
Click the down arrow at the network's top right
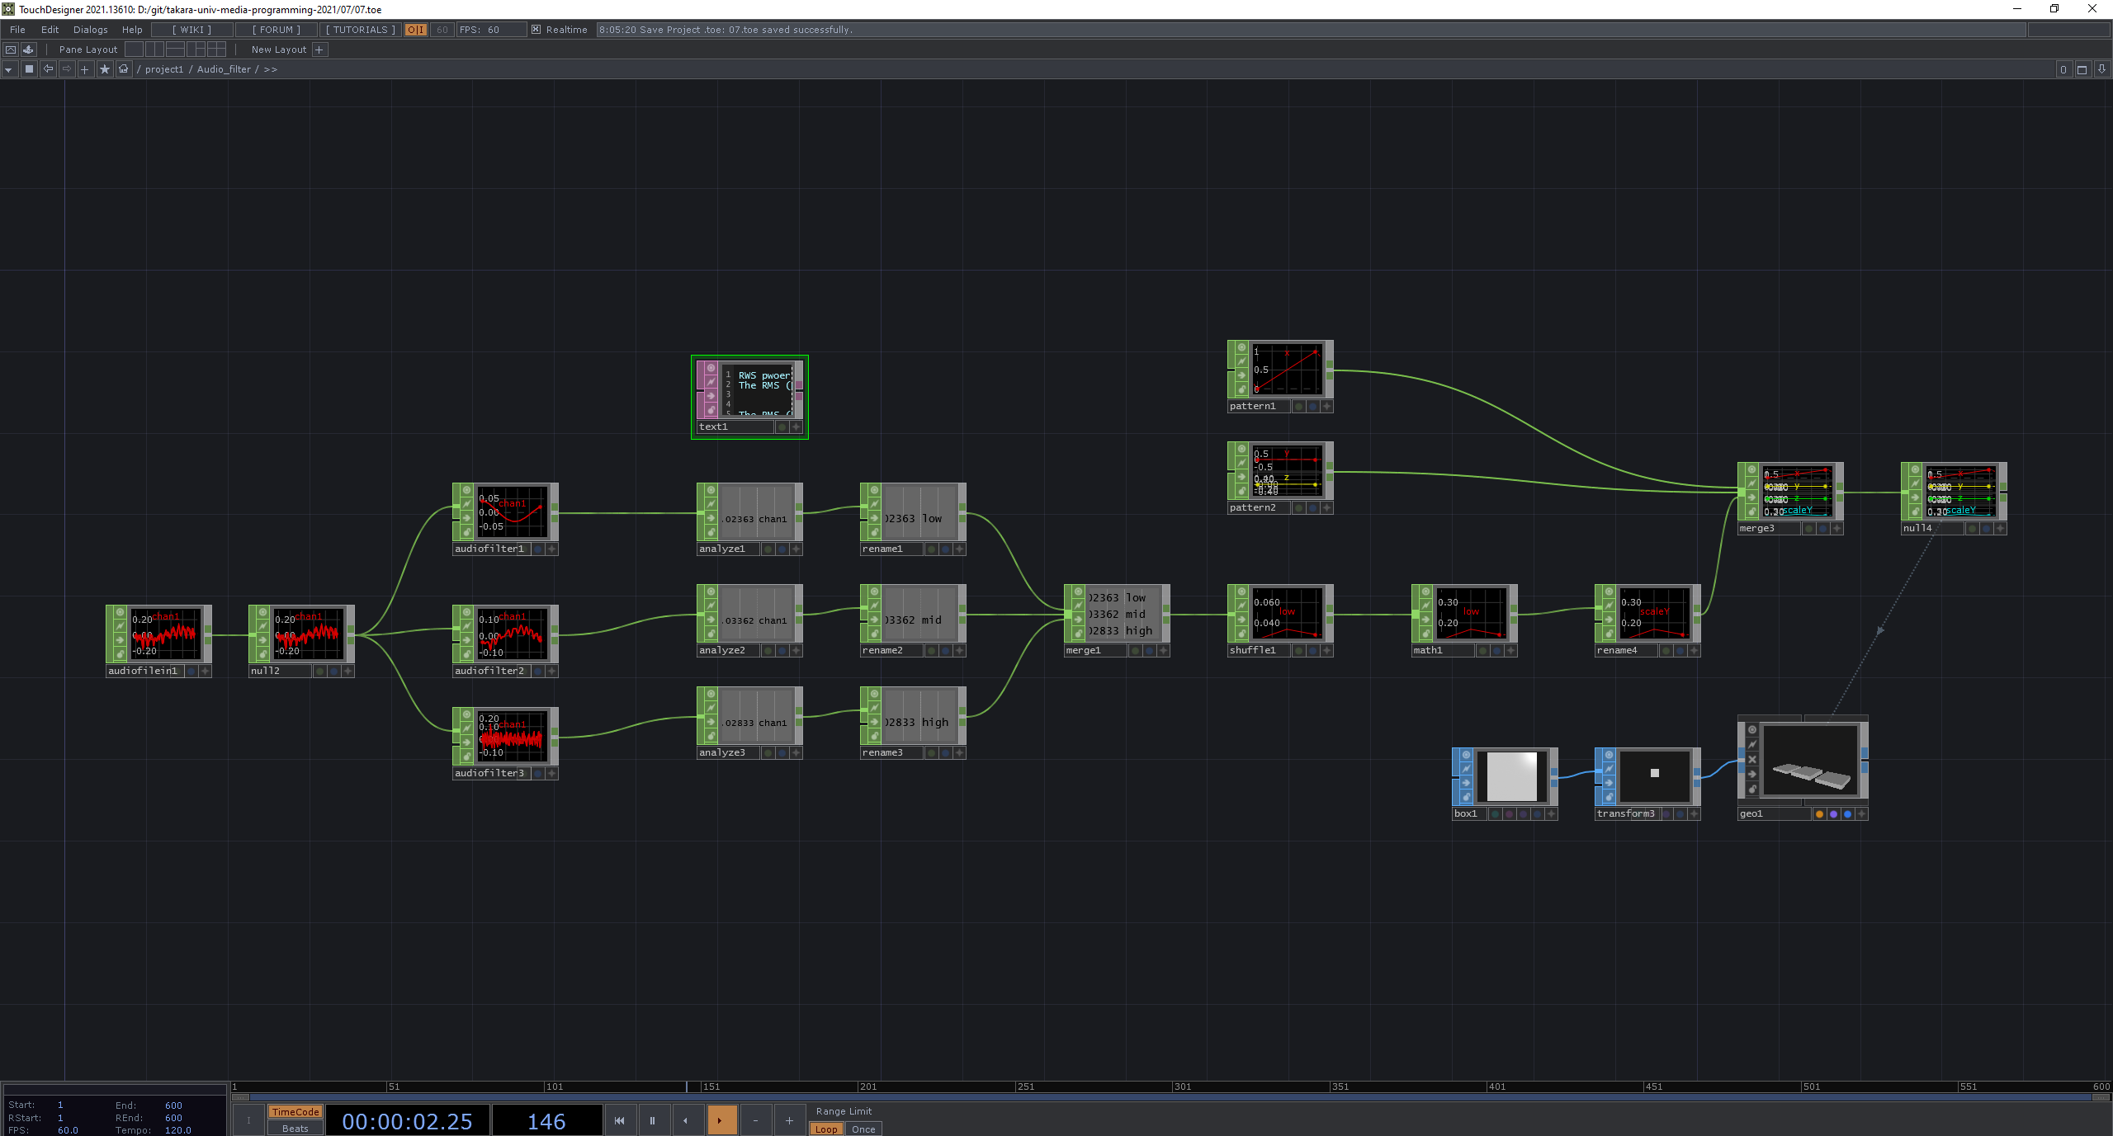[x=2101, y=69]
